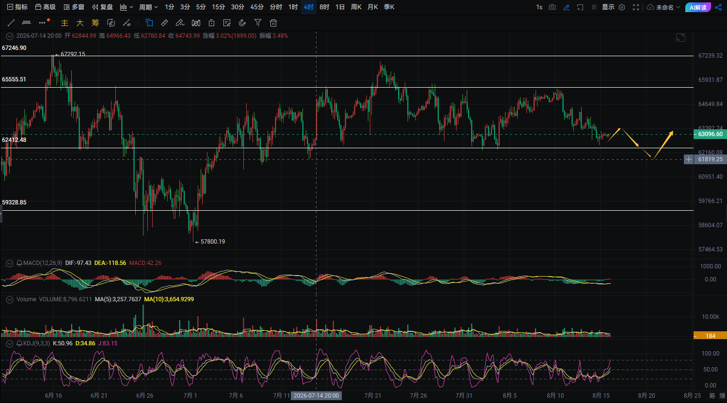This screenshot has height=403, width=727.
Task: Click the share icon next to AI解读
Action: coord(718,7)
